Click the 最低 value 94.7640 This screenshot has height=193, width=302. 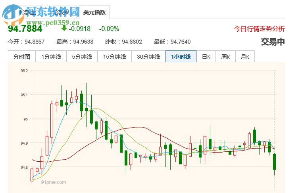point(181,42)
